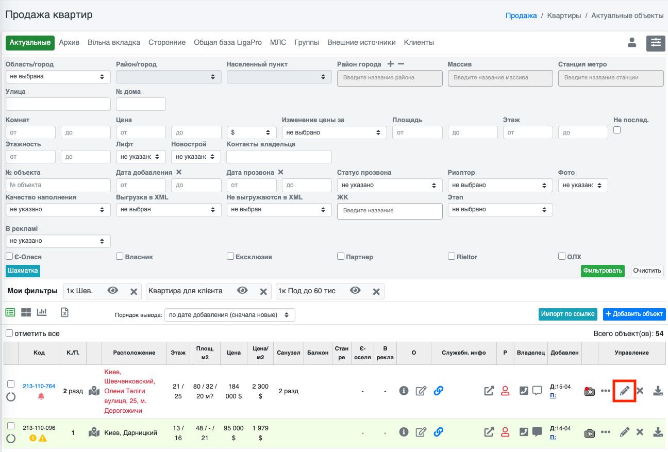The width and height of the screenshot is (668, 452).
Task: Export the list using the Excel file icon
Action: pos(64,312)
